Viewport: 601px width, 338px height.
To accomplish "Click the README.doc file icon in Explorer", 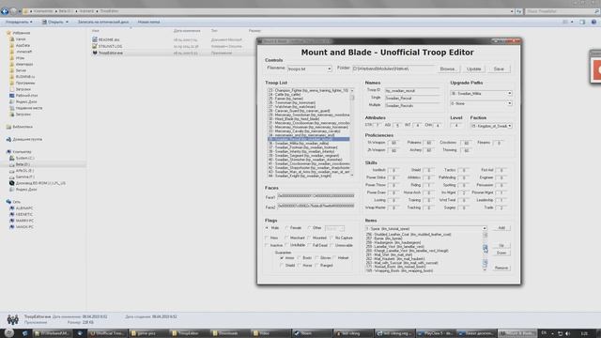I will coord(95,39).
